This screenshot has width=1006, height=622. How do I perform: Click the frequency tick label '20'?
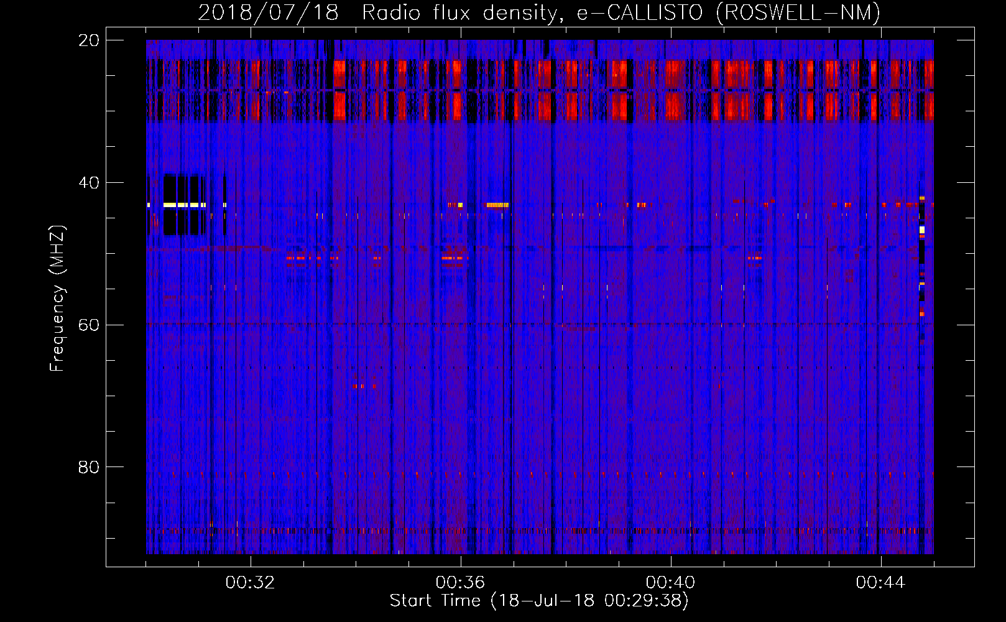[x=89, y=40]
